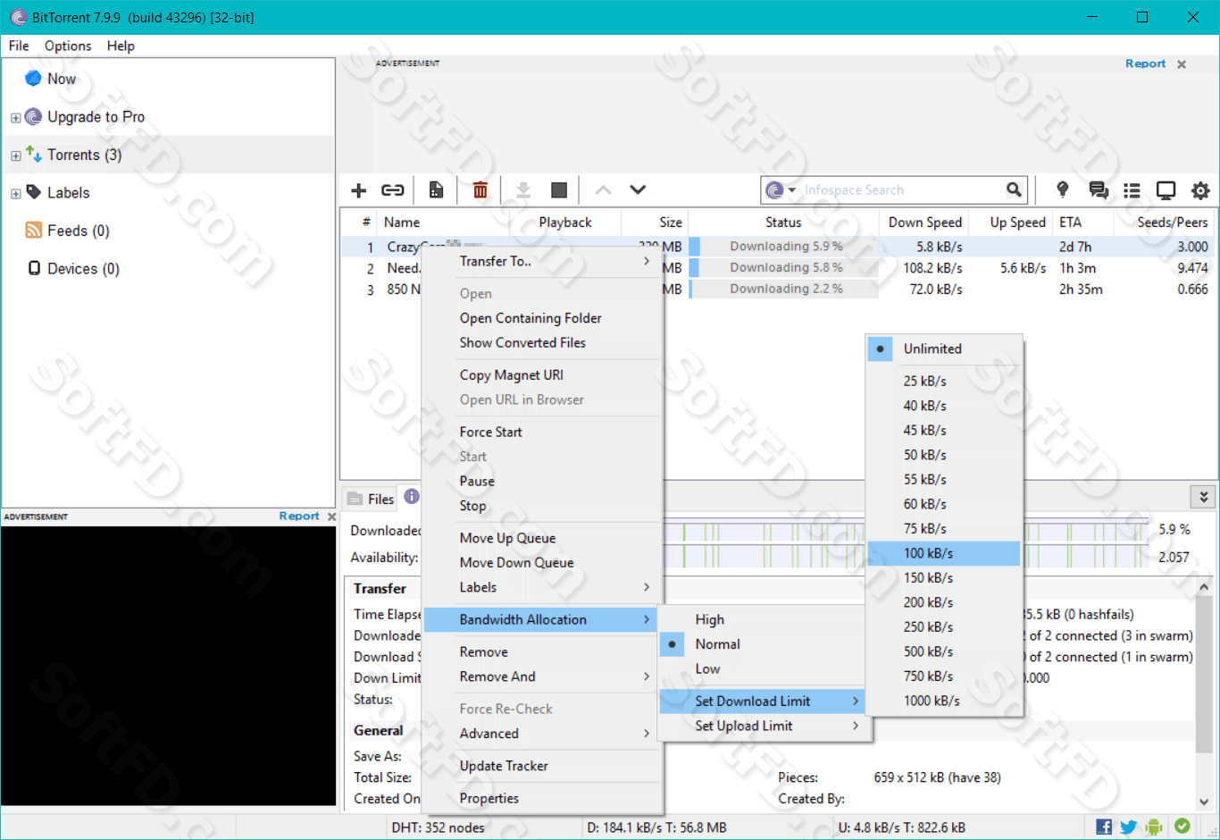This screenshot has height=840, width=1220.
Task: Click the list view toggle icon
Action: point(1132,190)
